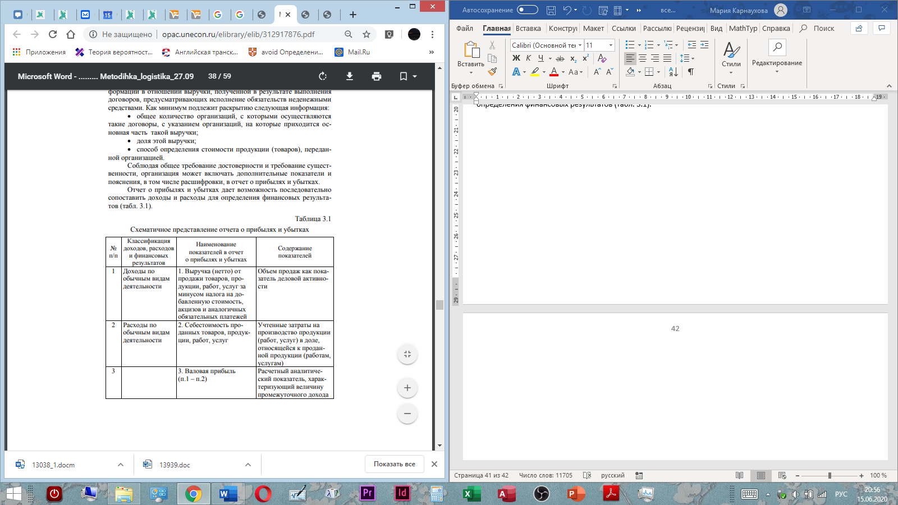Click the red font color swatch

click(554, 72)
